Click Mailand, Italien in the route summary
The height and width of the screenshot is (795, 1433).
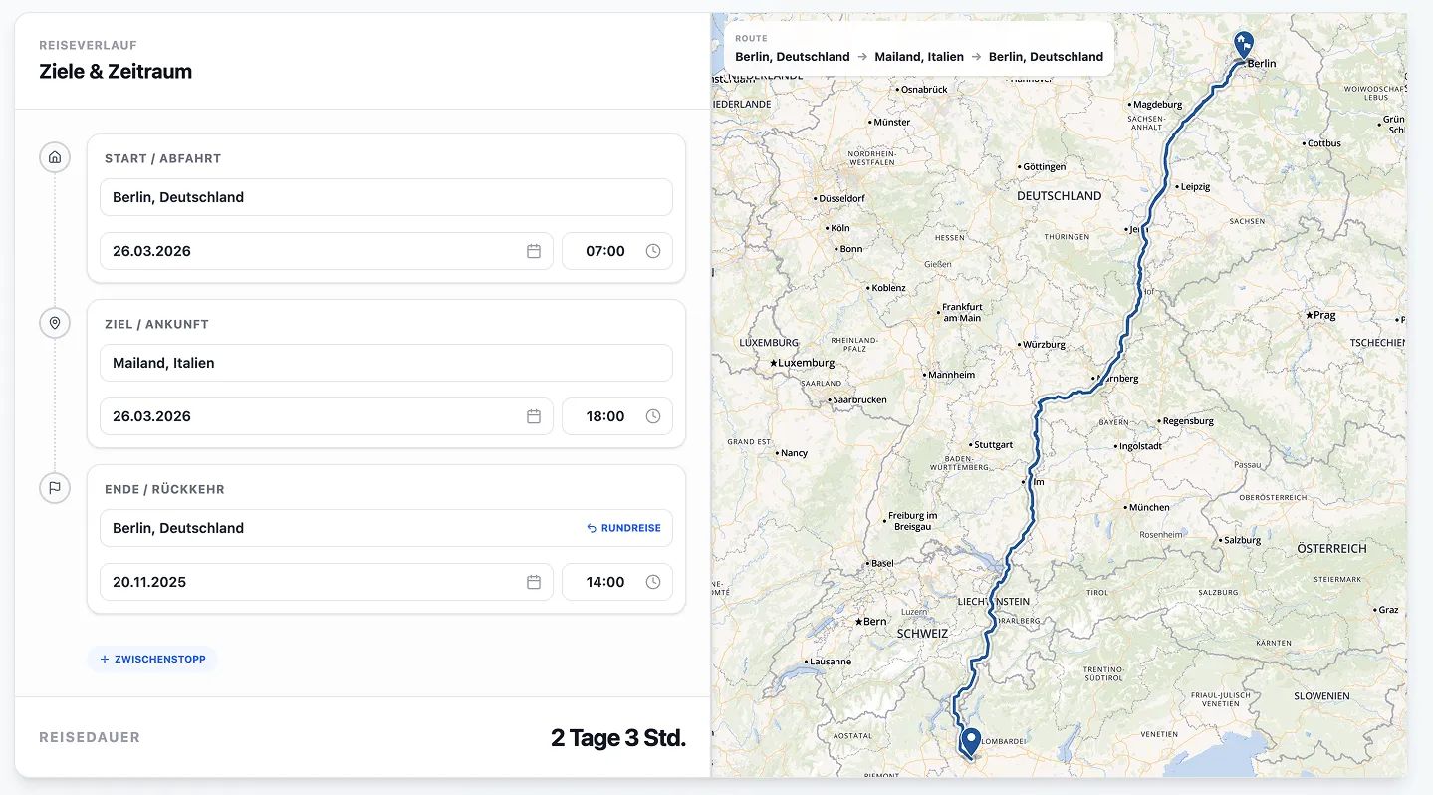coord(919,57)
